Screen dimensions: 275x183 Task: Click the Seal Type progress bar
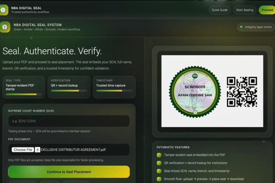[23, 94]
